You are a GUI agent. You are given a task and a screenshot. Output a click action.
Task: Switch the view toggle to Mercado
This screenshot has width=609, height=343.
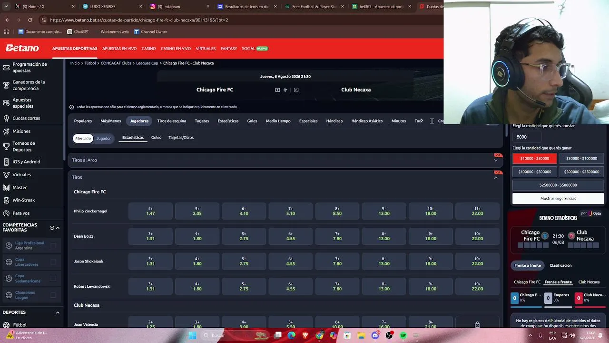83,138
